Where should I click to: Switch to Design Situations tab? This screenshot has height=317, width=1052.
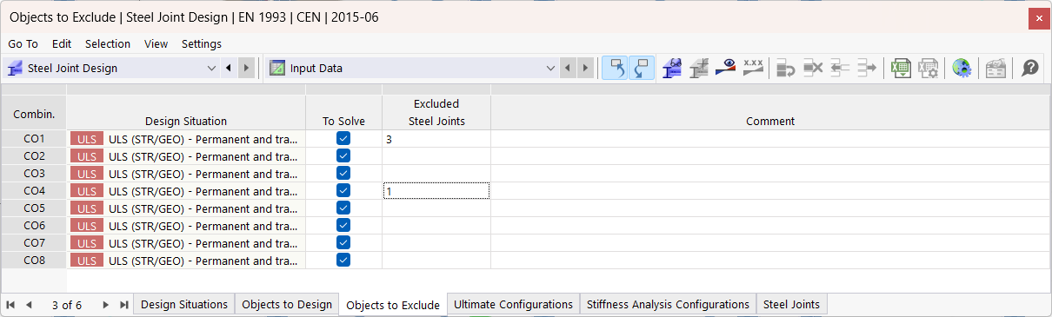[x=184, y=304]
